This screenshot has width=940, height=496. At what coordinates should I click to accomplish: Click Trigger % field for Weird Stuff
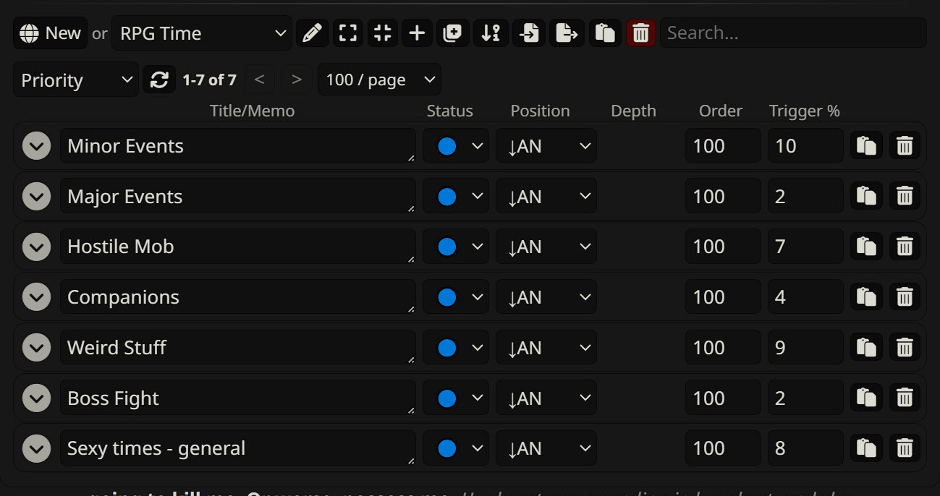tap(805, 348)
